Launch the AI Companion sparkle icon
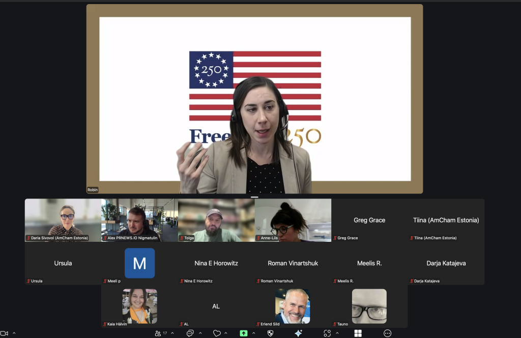521x338 pixels. [x=299, y=333]
